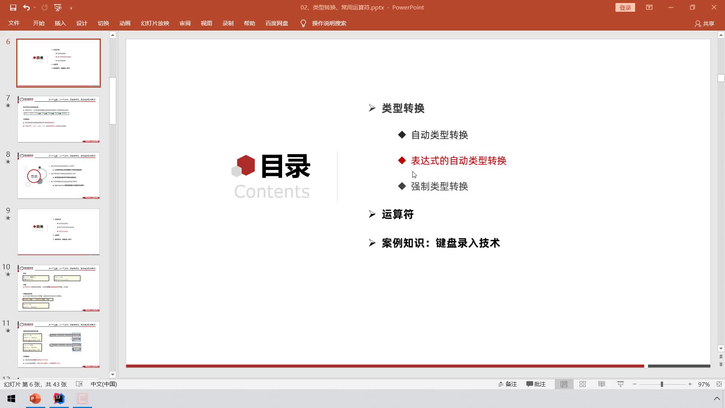Open the 百度网盘 tab

(x=276, y=23)
